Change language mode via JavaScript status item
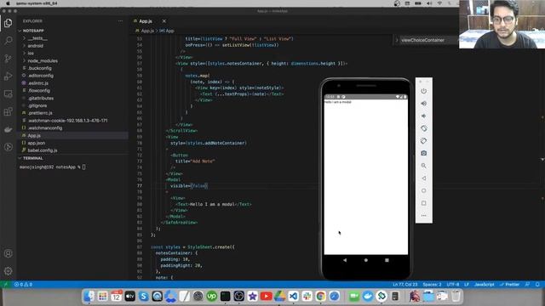Screen dimensions: 545x306 point(485,285)
